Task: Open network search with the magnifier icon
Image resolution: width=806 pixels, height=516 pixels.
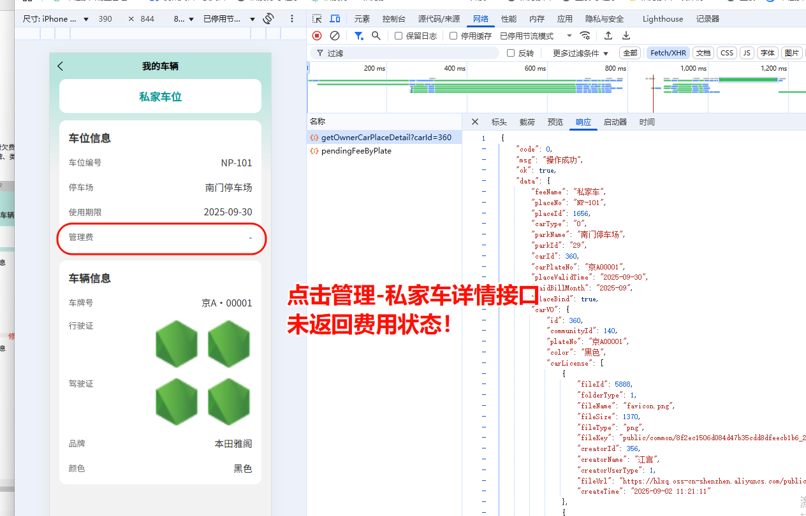Action: 376,36
